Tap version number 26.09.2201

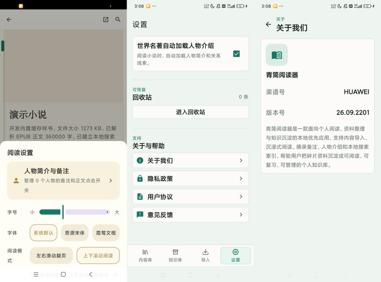(x=353, y=113)
